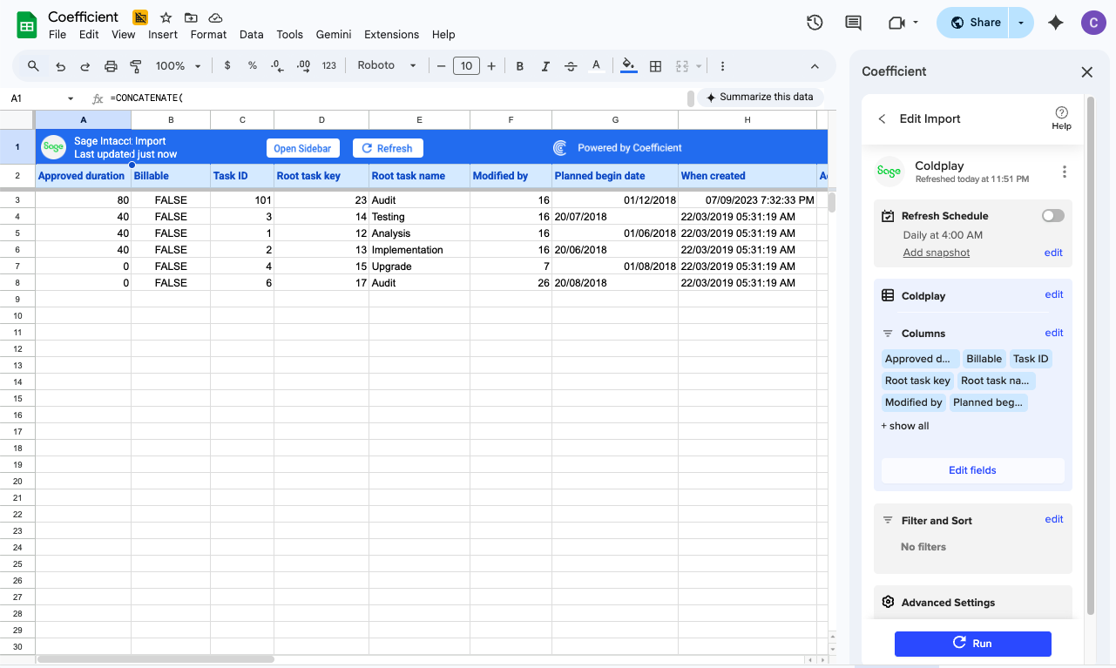Expand the Share options arrow
The height and width of the screenshot is (668, 1116).
click(x=1021, y=23)
